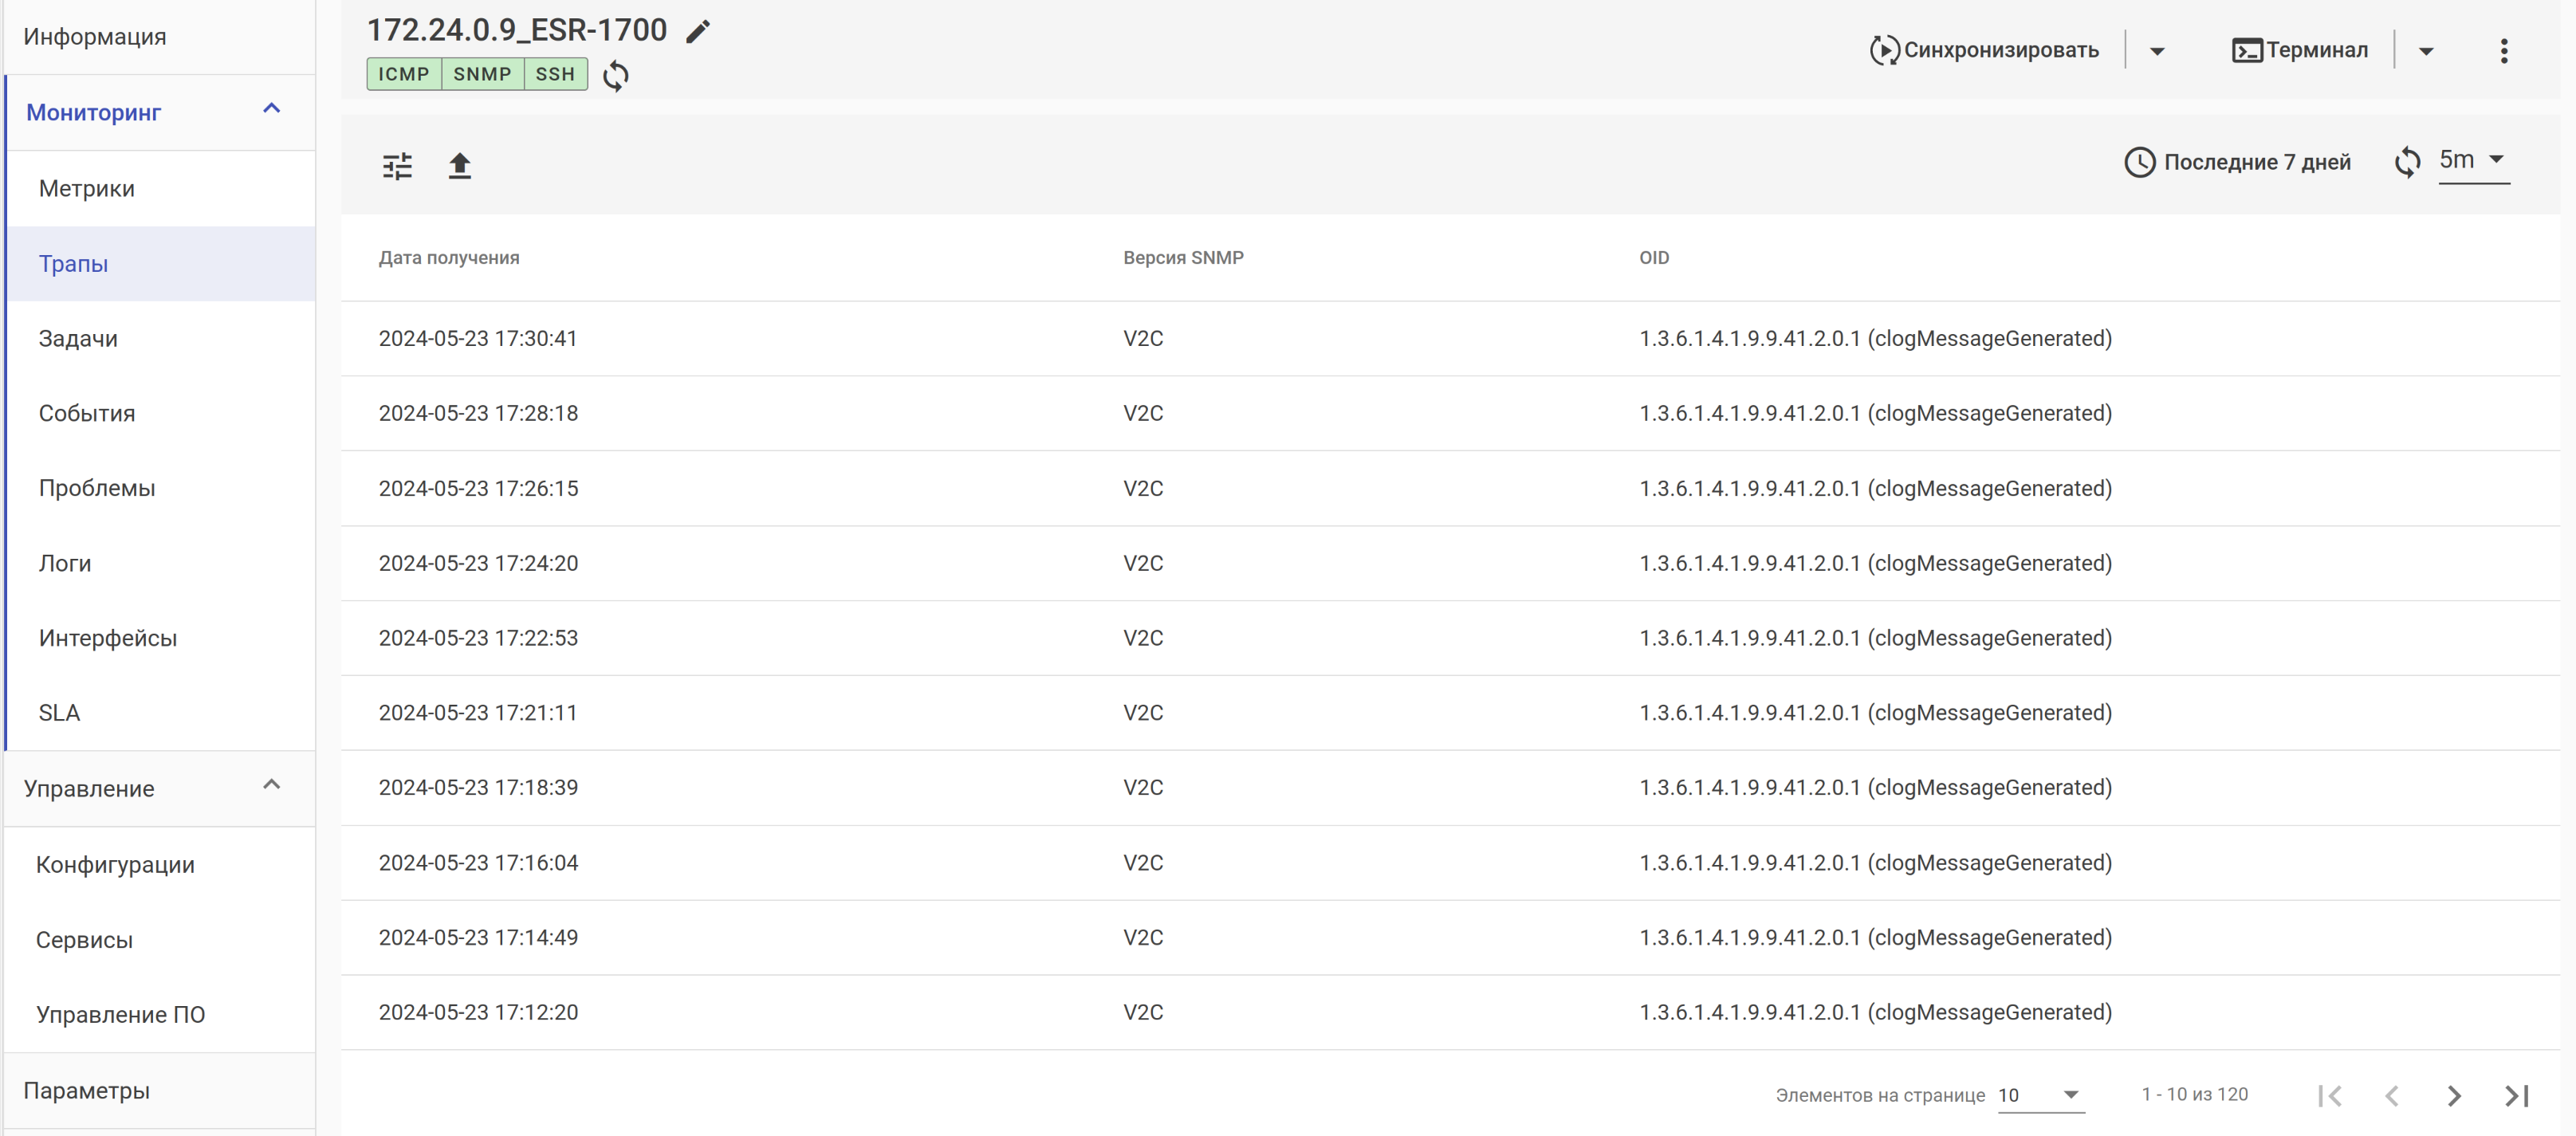
Task: Collapse the Мониторинг section
Action: (x=271, y=109)
